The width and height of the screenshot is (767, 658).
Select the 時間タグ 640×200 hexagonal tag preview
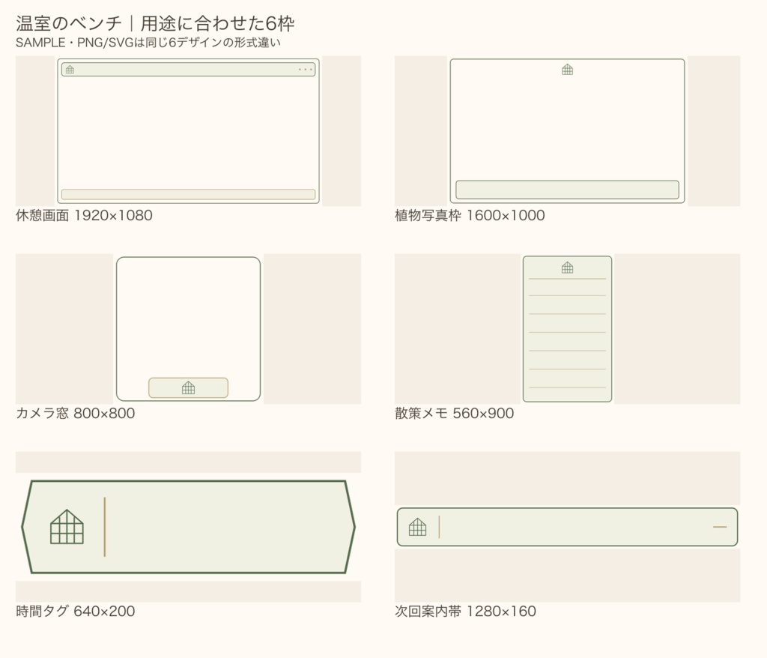click(188, 527)
